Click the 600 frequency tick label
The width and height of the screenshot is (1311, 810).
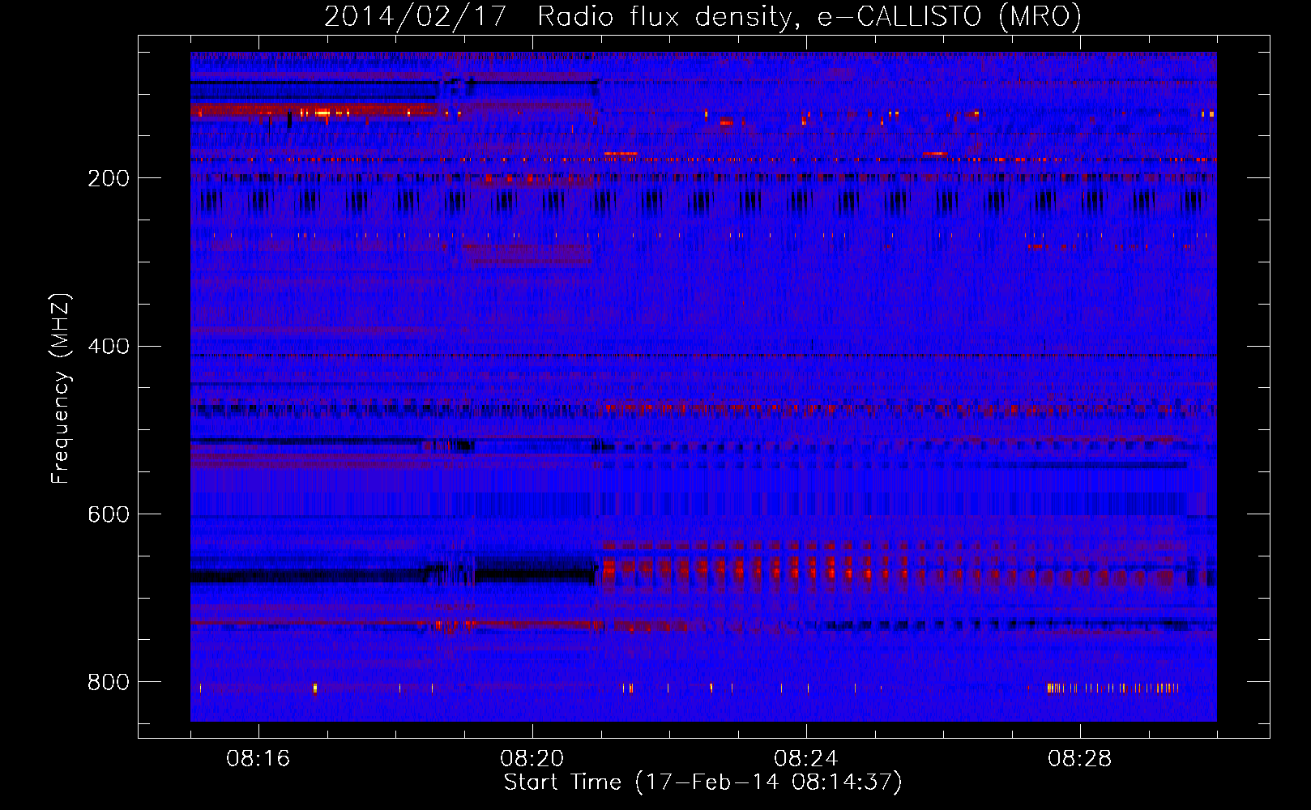click(x=109, y=514)
